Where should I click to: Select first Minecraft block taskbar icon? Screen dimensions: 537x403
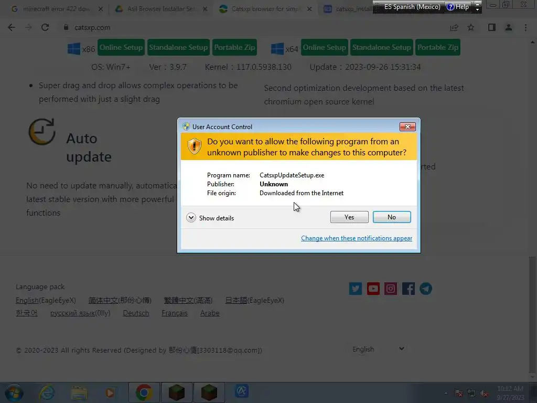coord(176,393)
